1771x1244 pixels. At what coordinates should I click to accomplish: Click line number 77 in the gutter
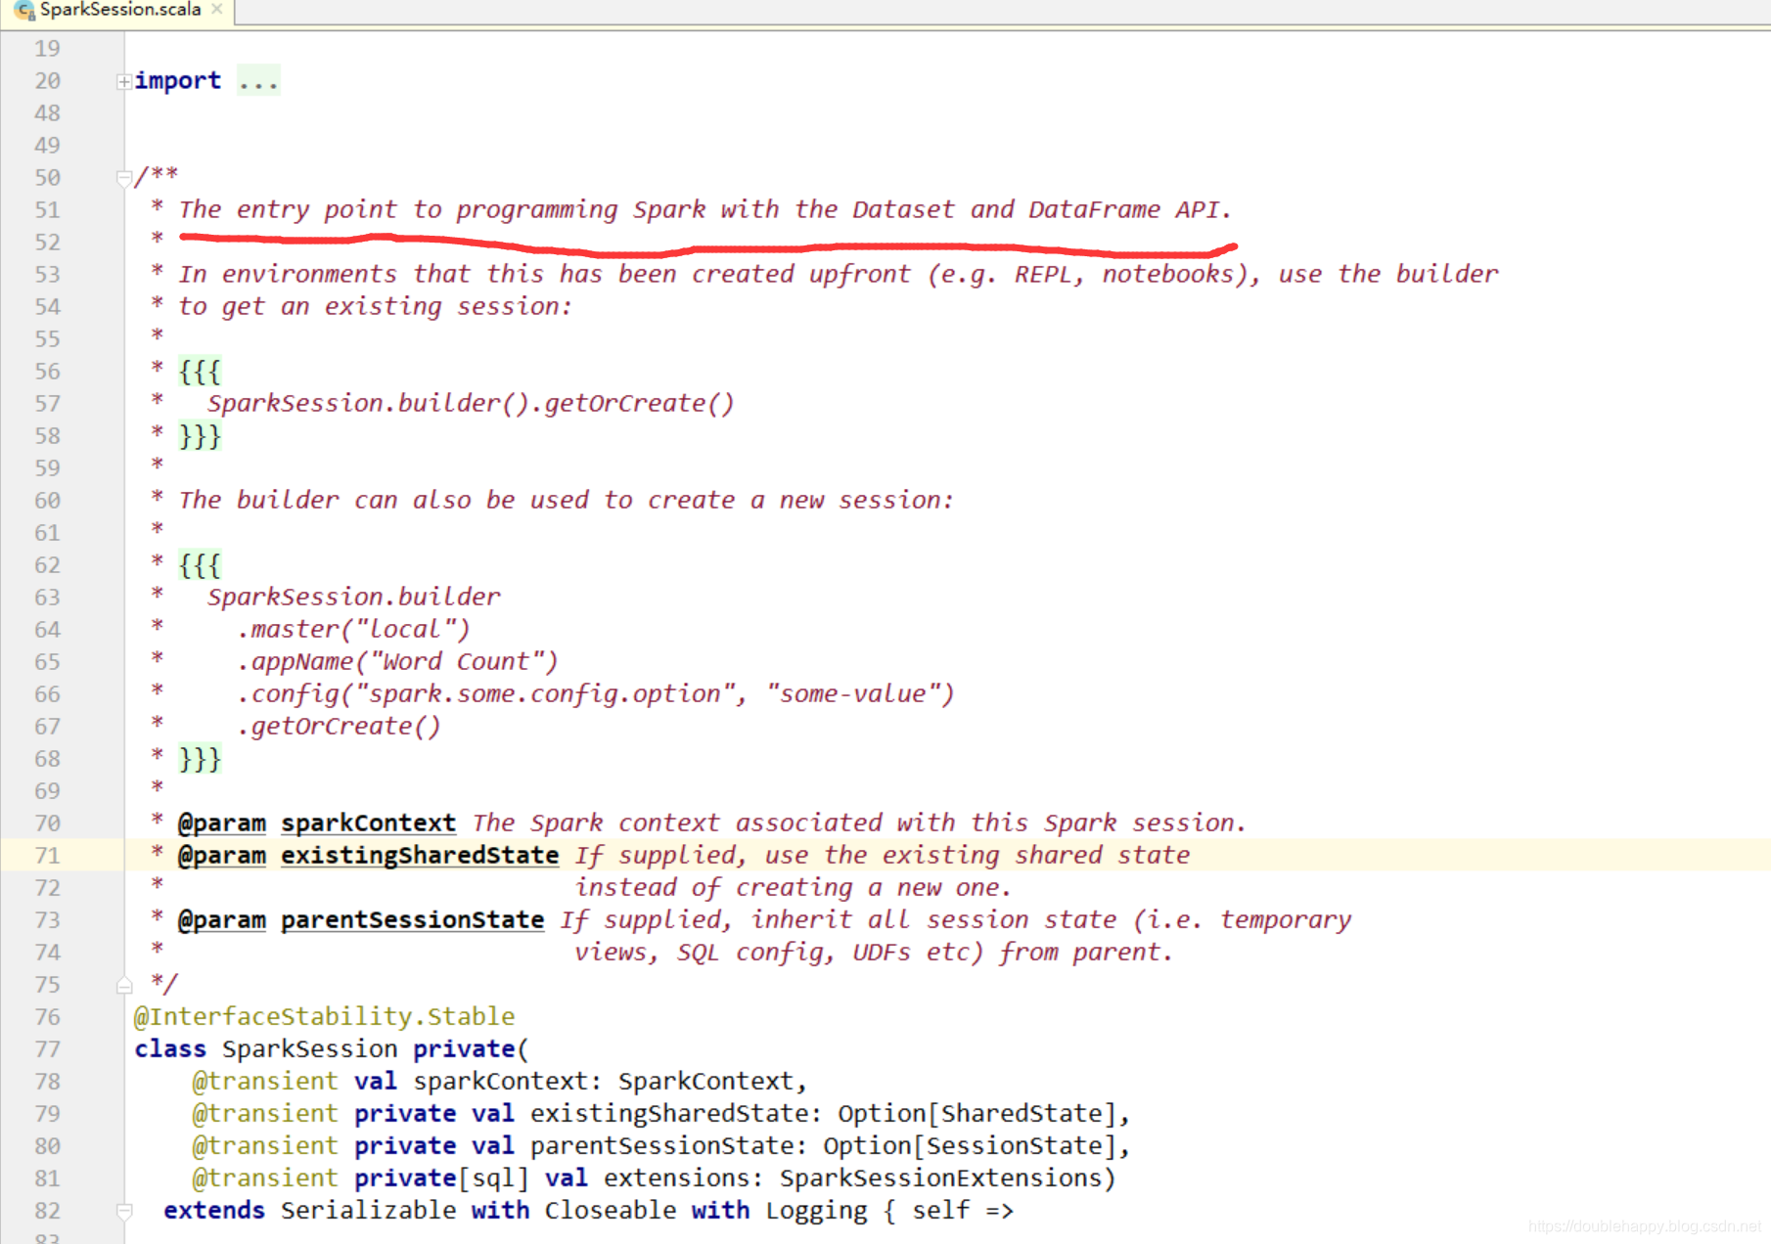(47, 1049)
